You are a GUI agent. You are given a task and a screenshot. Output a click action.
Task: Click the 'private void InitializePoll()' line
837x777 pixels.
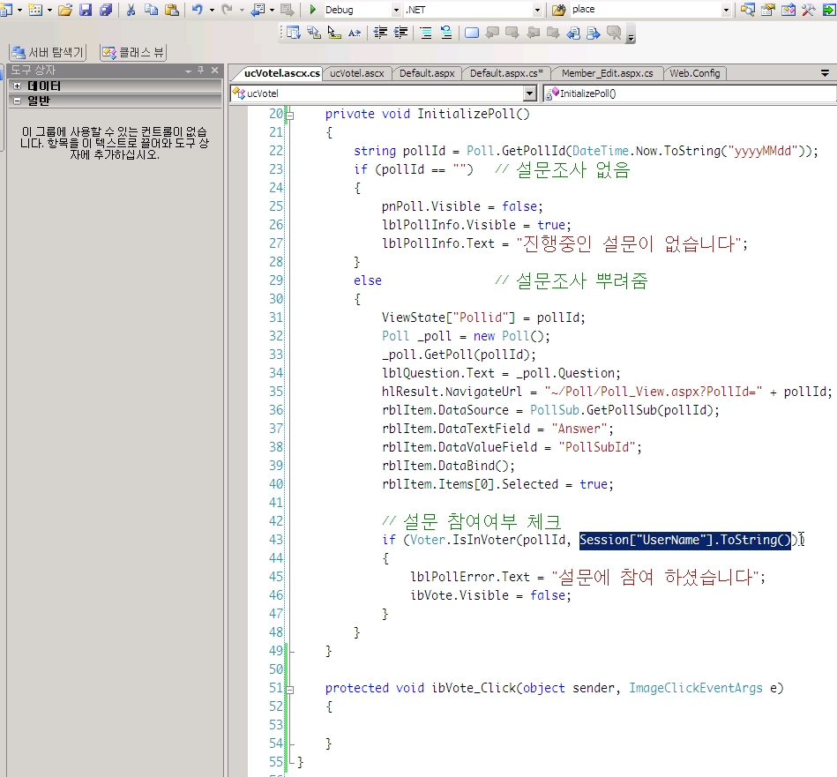[x=427, y=114]
